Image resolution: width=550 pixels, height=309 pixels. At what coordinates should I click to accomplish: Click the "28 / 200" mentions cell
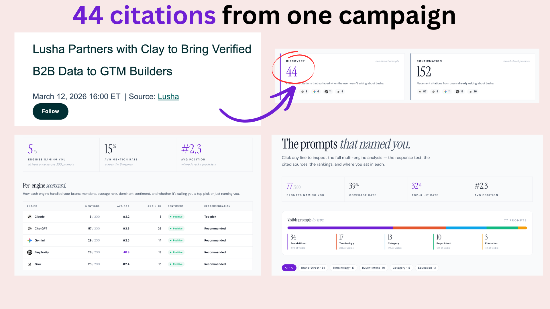94,264
